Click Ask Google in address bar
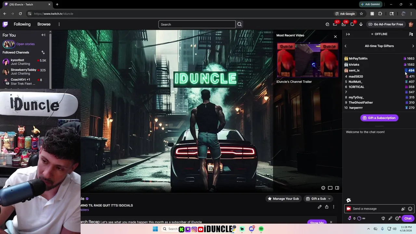Viewport: 416px width, 234px height. [345, 14]
